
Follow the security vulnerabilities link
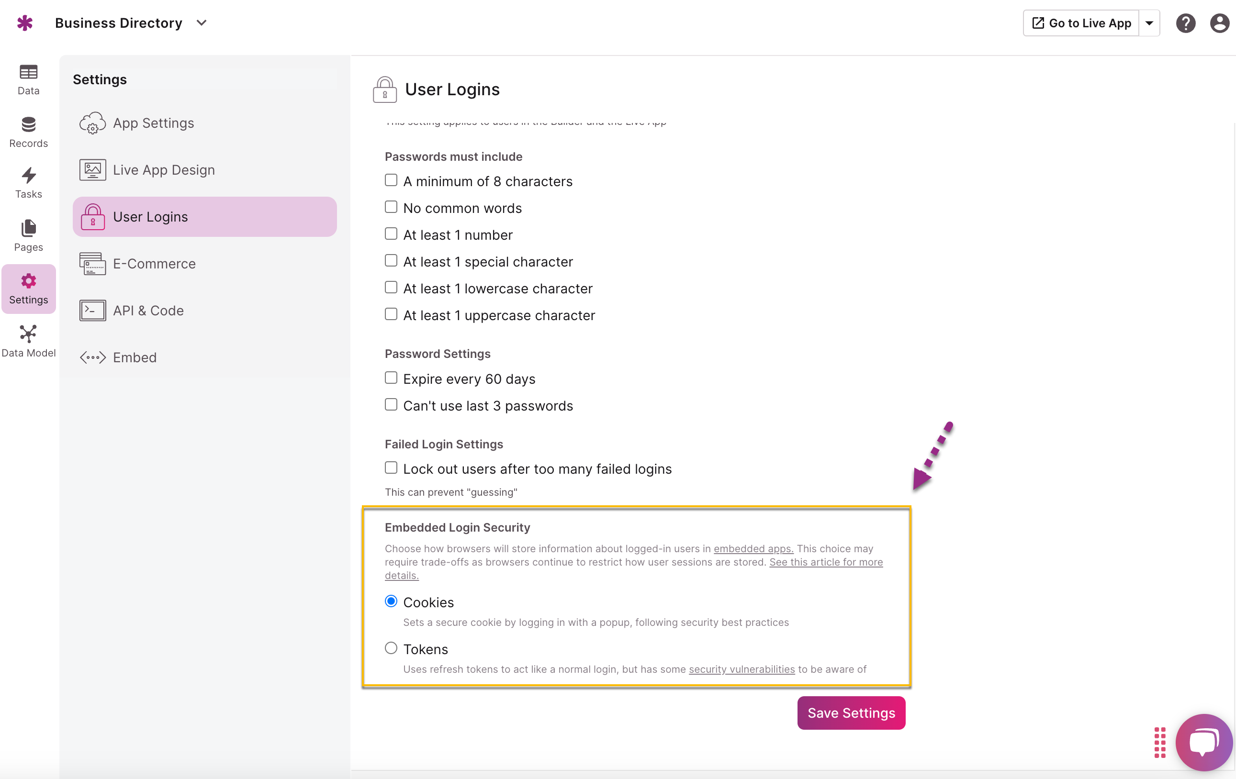click(x=741, y=669)
